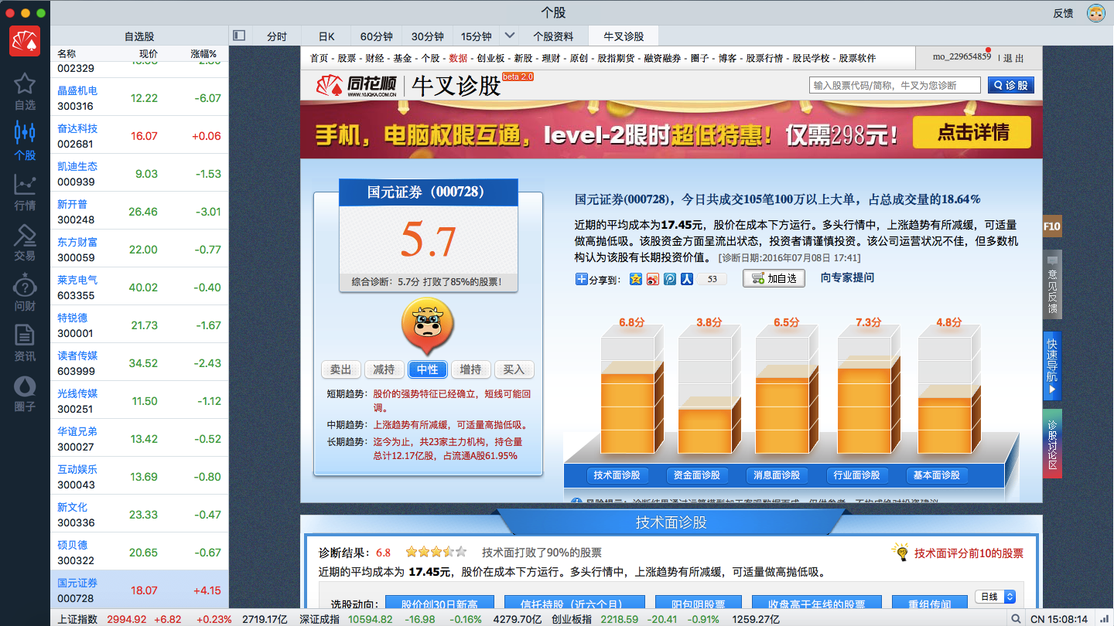
Task: Select the 个股 candlestick sidebar icon
Action: [25, 140]
